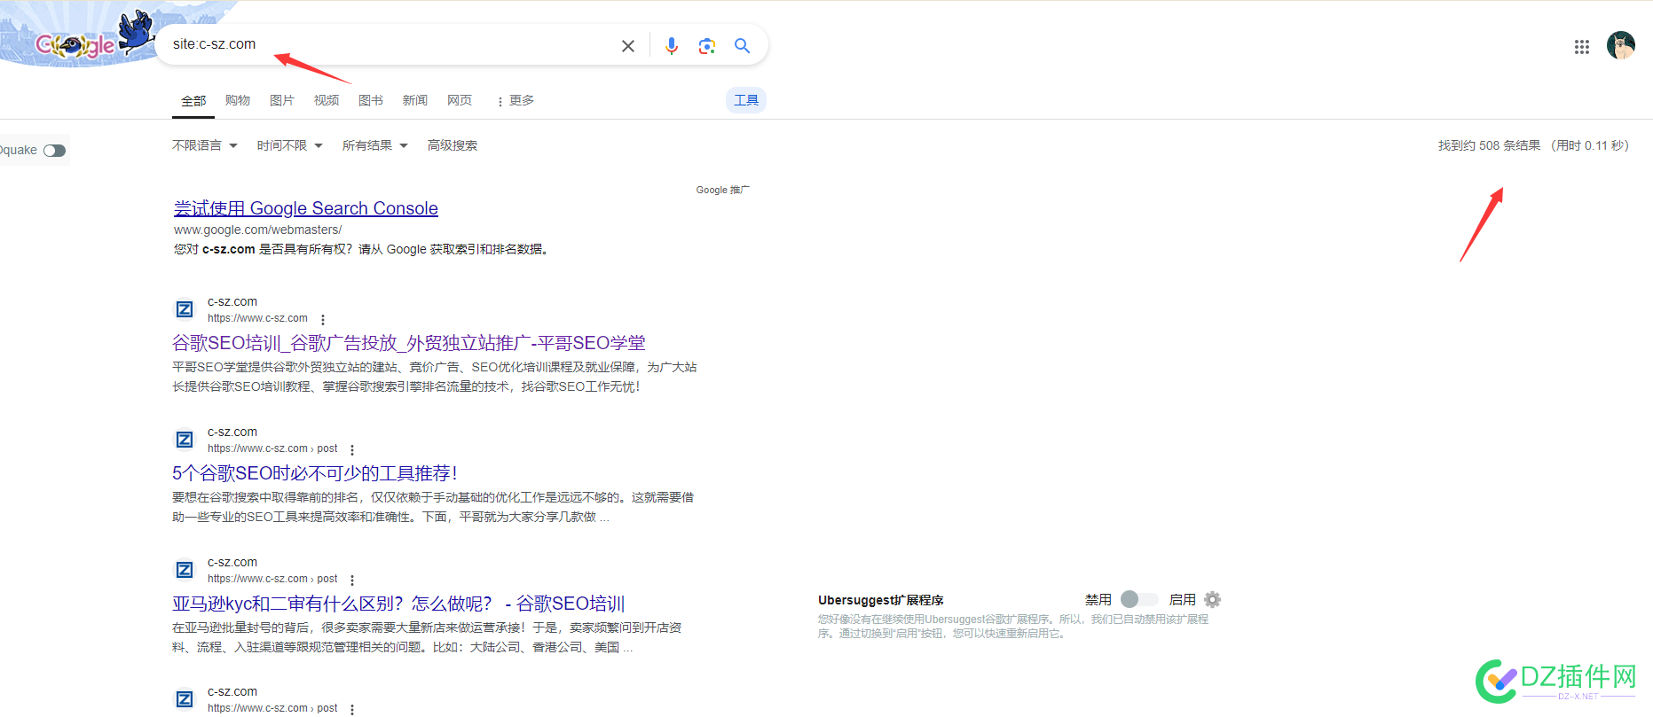This screenshot has height=717, width=1653.
Task: Switch to the 网页 tab
Action: click(x=460, y=101)
